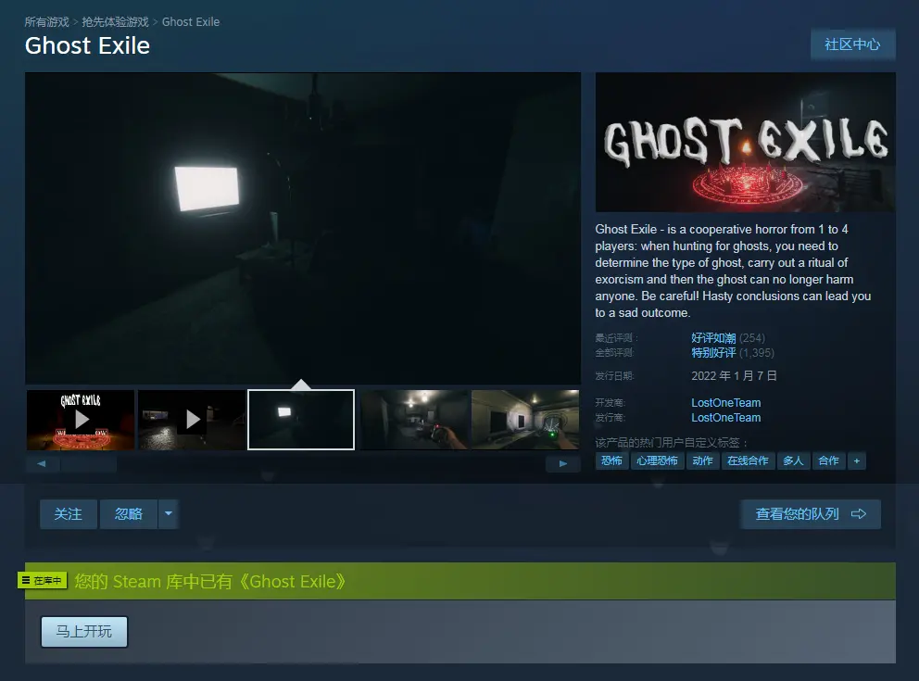919x681 pixels.
Task: Open publisher LostOneTeam link
Action: pos(725,417)
